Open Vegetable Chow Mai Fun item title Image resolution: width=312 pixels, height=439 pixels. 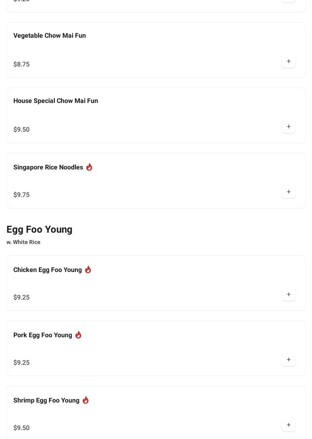(49, 36)
